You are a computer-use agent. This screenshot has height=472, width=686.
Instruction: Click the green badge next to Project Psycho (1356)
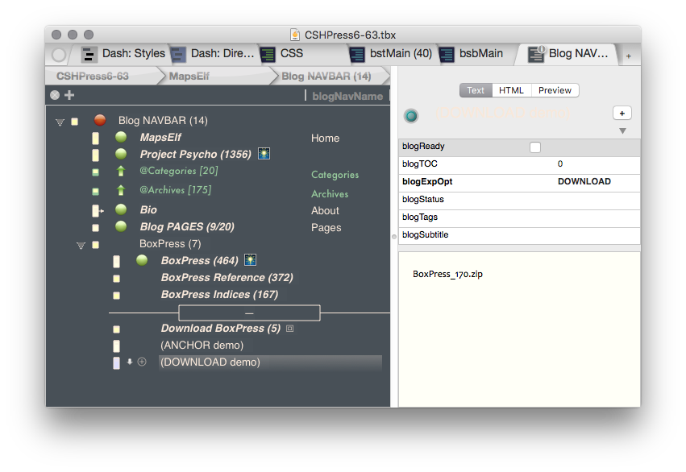click(x=121, y=154)
